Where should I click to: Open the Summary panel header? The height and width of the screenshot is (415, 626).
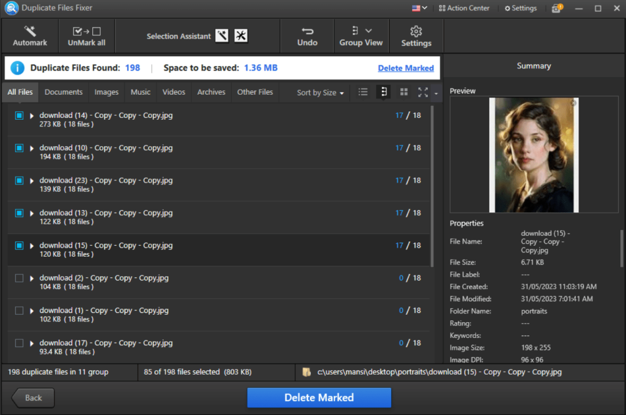tap(534, 66)
